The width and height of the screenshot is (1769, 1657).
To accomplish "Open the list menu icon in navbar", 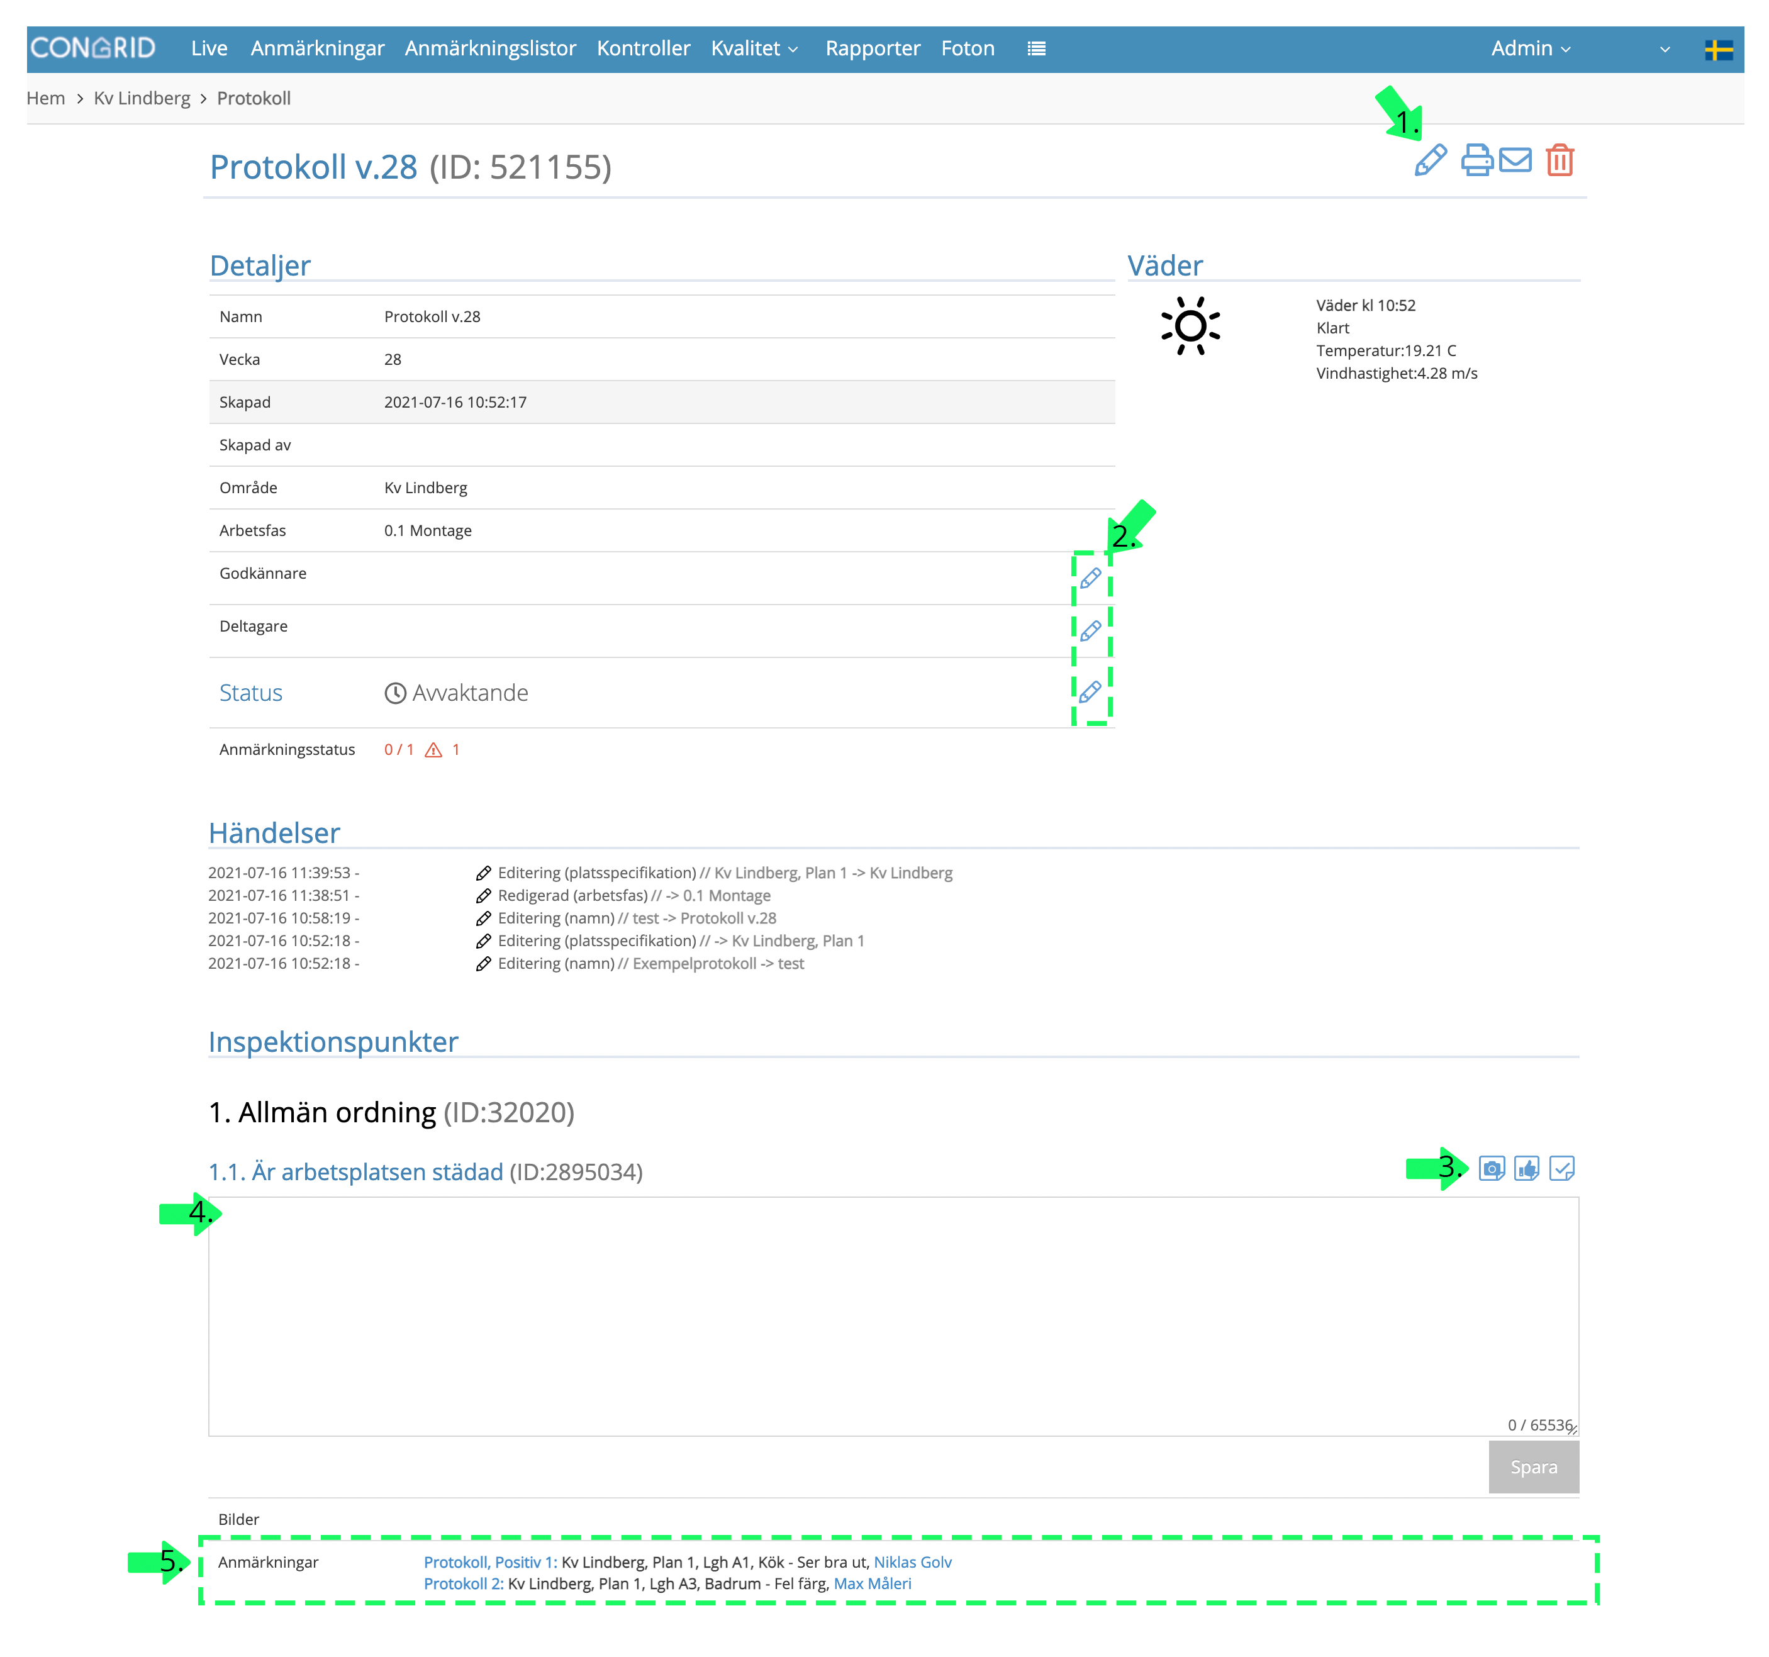I will [x=1035, y=49].
